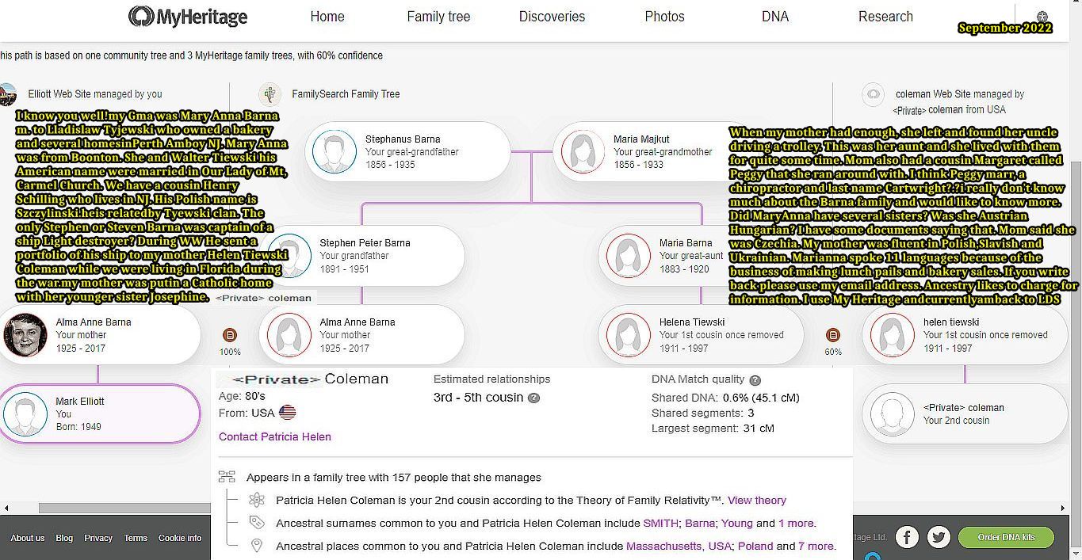The height and width of the screenshot is (560, 1082).
Task: Open the About us footer link
Action: click(x=28, y=538)
